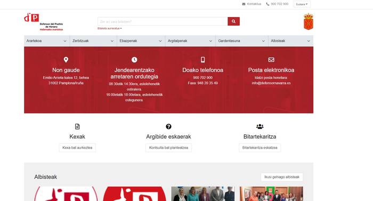This screenshot has width=373, height=201.
Task: Click the envelope icon above Posta elektronikoa
Action: tap(271, 60)
